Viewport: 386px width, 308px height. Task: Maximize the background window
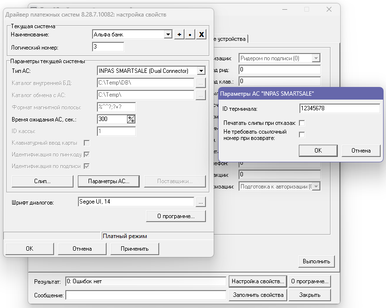(x=307, y=9)
